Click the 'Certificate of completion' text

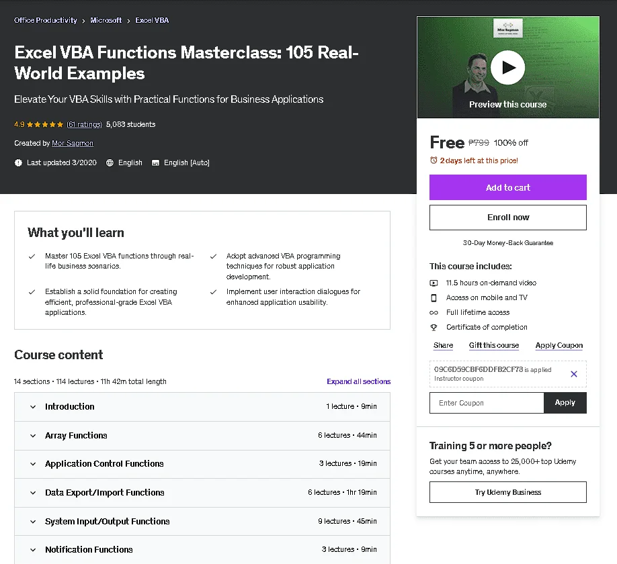(487, 328)
